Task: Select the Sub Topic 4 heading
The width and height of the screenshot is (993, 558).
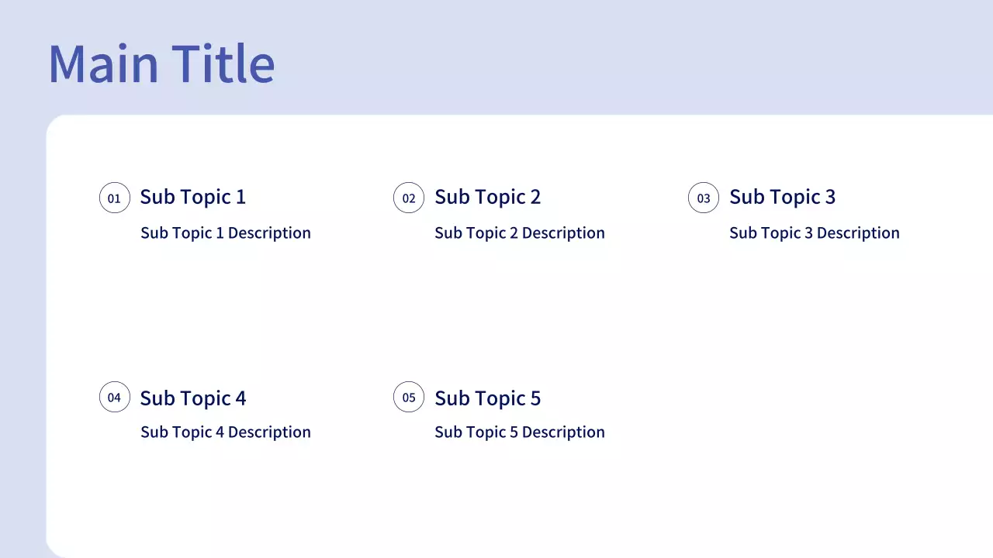Action: [192, 398]
